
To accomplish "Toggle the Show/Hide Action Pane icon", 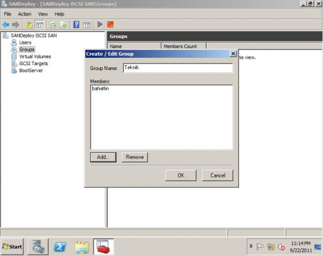I will (x=86, y=25).
